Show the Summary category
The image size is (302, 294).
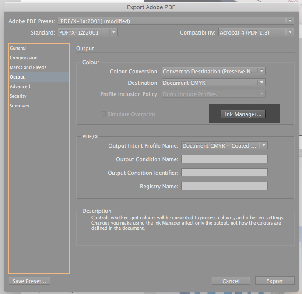(x=39, y=106)
